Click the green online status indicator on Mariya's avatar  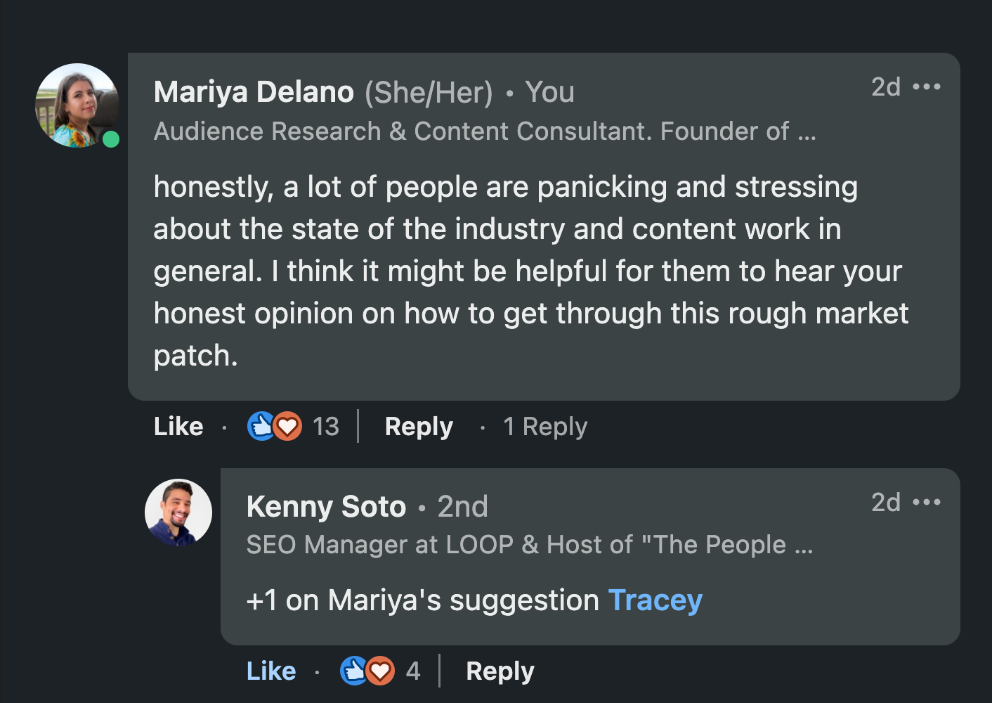coord(111,140)
